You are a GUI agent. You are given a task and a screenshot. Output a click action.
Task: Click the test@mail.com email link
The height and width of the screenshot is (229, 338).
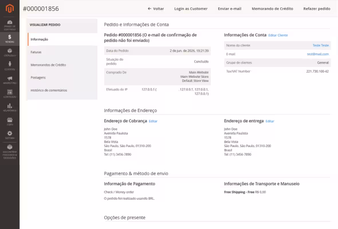coord(318,54)
